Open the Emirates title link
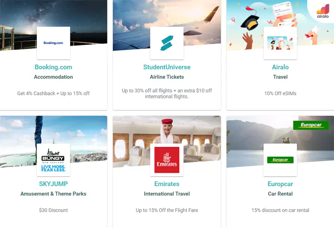The image size is (334, 227). click(167, 184)
